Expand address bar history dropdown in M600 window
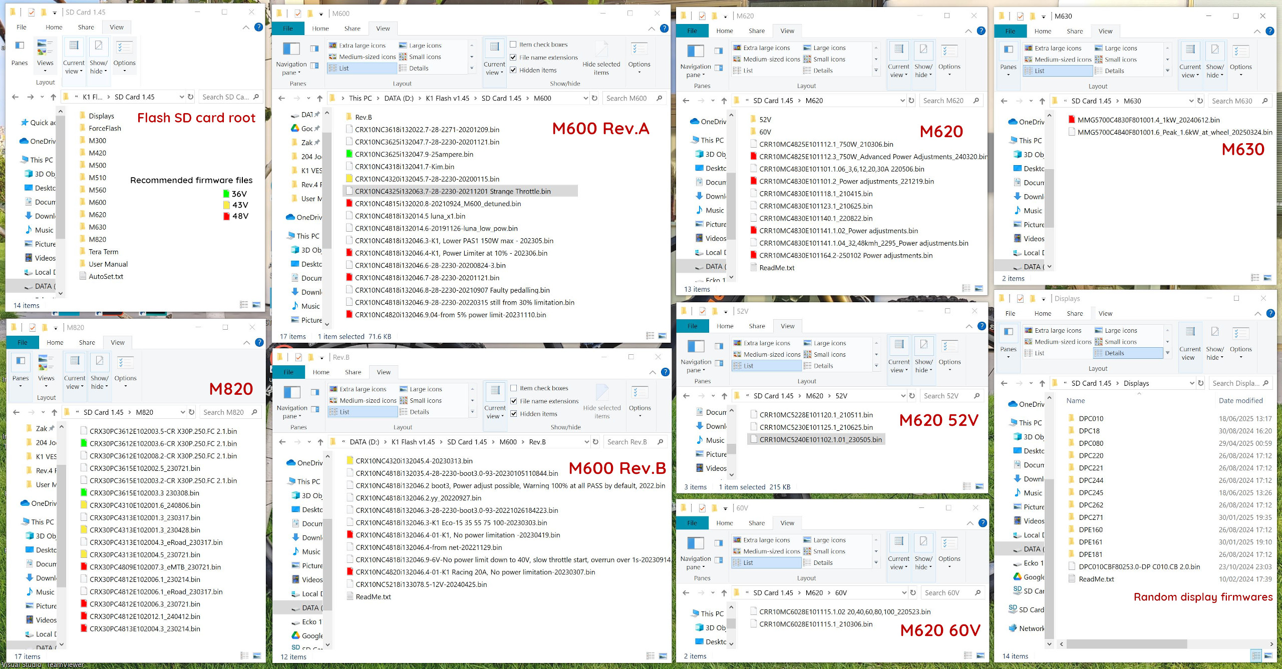Screen dimensions: 1282x669 585,98
